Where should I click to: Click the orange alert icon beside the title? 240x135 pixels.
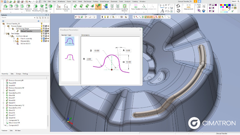click(196, 1)
